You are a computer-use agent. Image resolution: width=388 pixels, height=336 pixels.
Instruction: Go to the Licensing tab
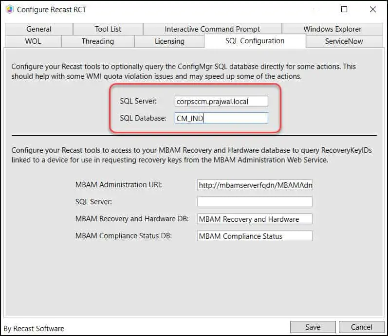click(x=169, y=41)
